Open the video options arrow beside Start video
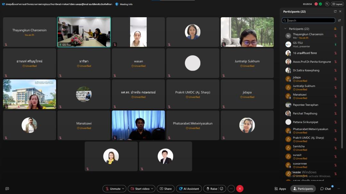 point(152,189)
